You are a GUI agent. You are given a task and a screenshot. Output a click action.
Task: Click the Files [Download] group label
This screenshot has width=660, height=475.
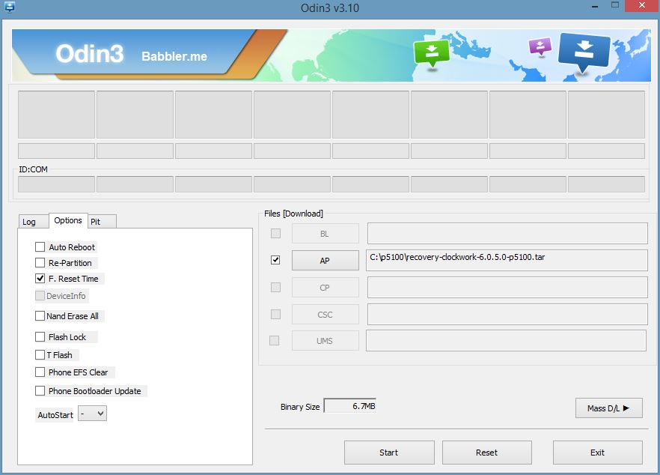click(x=294, y=214)
